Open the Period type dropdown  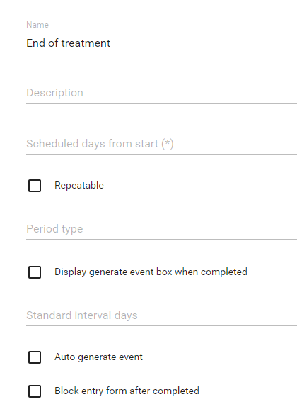point(162,229)
